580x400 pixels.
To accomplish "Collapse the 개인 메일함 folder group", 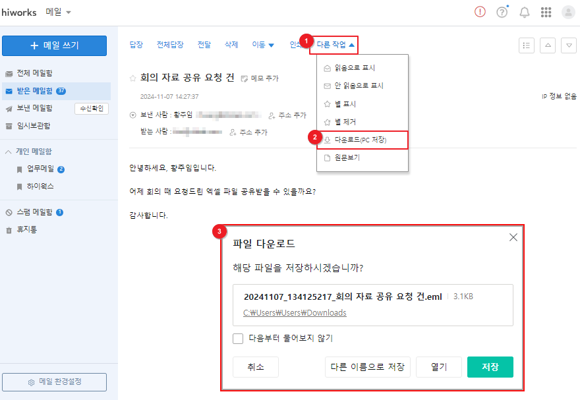I will (9, 152).
